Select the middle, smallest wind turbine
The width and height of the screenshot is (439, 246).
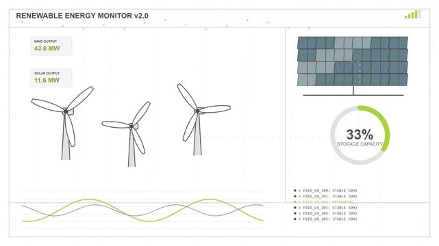[x=126, y=134]
